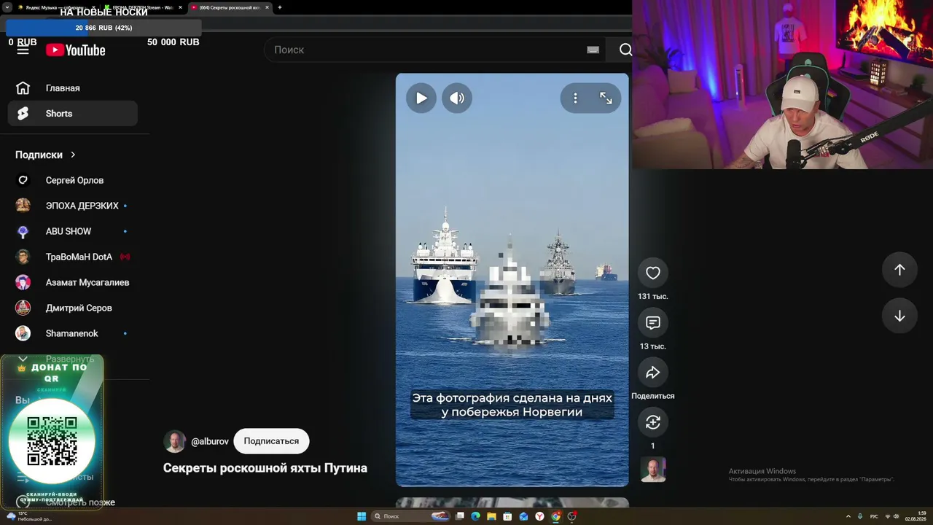Image resolution: width=933 pixels, height=525 pixels.
Task: Click the Shamanenok channel avatar
Action: pos(23,333)
